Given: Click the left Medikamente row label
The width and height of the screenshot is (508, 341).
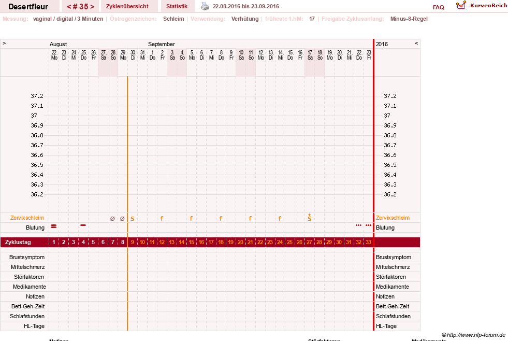Looking at the screenshot, I should [x=30, y=287].
